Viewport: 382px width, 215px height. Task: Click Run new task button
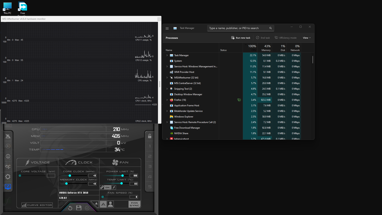click(241, 38)
